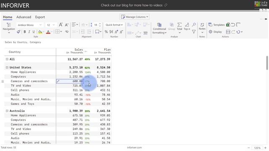Apply percentage number format

click(x=106, y=32)
